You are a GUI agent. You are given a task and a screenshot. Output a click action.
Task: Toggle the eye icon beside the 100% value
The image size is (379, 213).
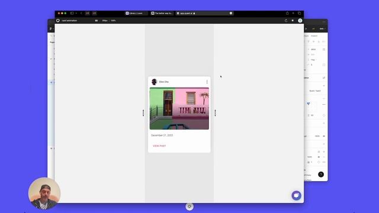[324, 136]
